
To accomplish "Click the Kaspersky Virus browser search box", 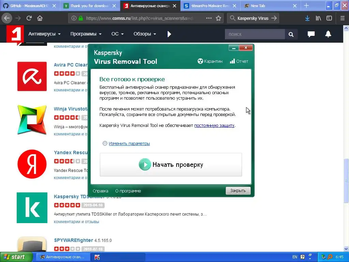I will [253, 18].
